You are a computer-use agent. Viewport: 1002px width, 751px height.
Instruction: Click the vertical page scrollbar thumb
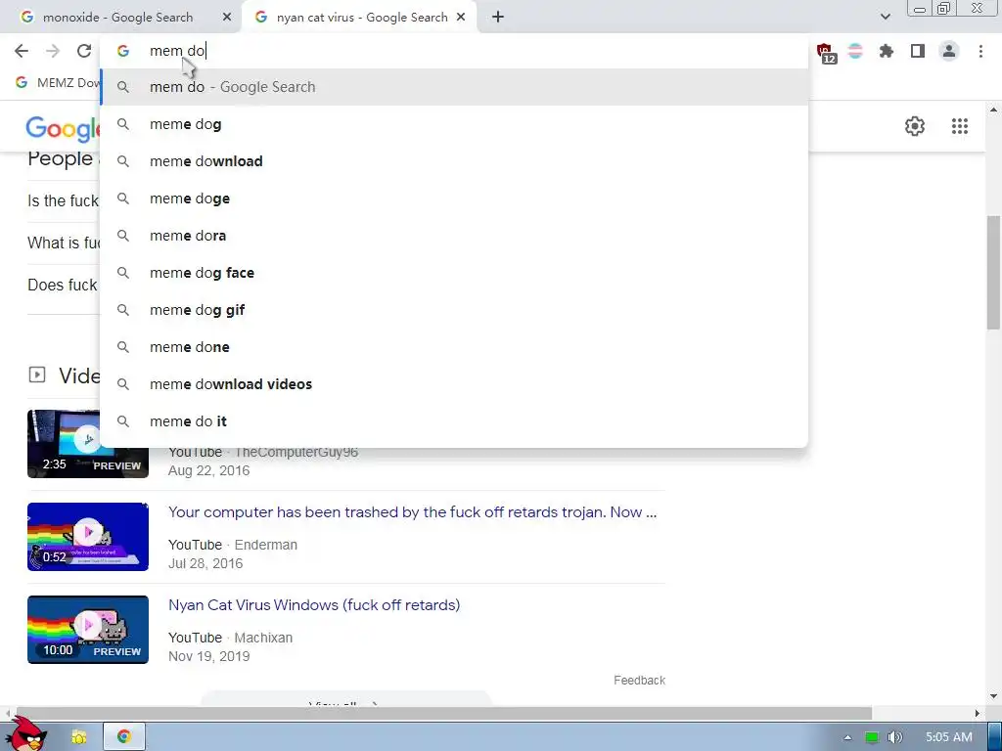point(993,273)
